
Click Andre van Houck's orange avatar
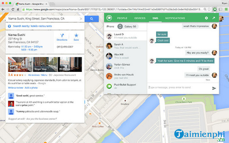tap(109, 76)
